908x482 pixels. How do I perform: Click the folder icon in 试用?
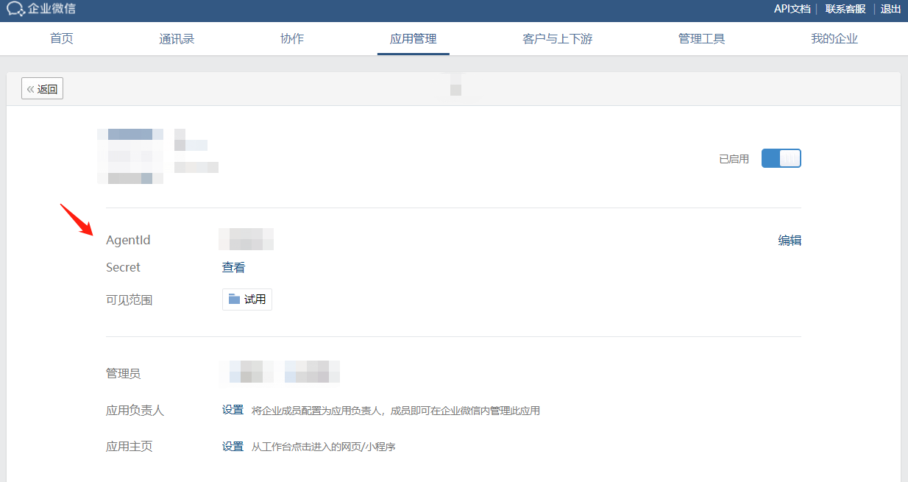pos(234,299)
